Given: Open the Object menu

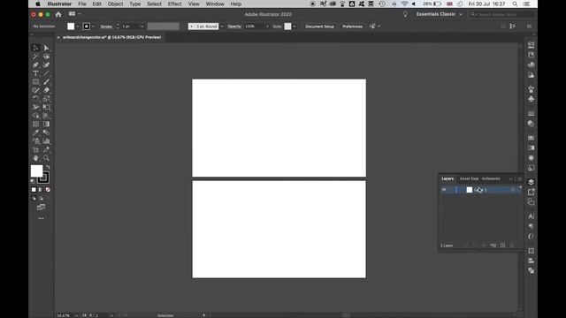Looking at the screenshot, I should click(x=115, y=4).
